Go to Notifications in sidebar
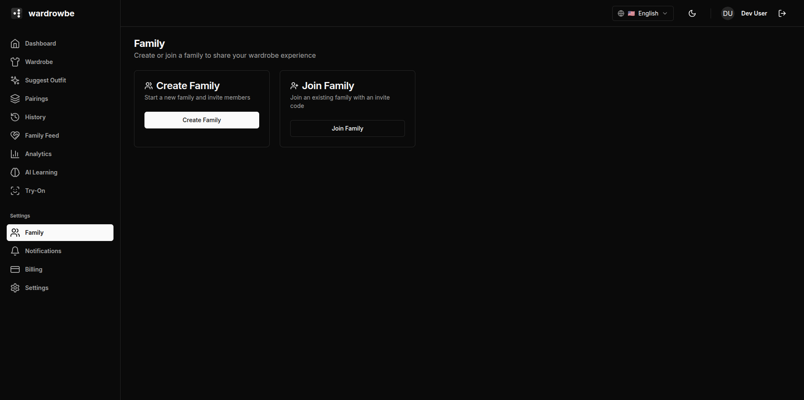804x400 pixels. (x=43, y=251)
